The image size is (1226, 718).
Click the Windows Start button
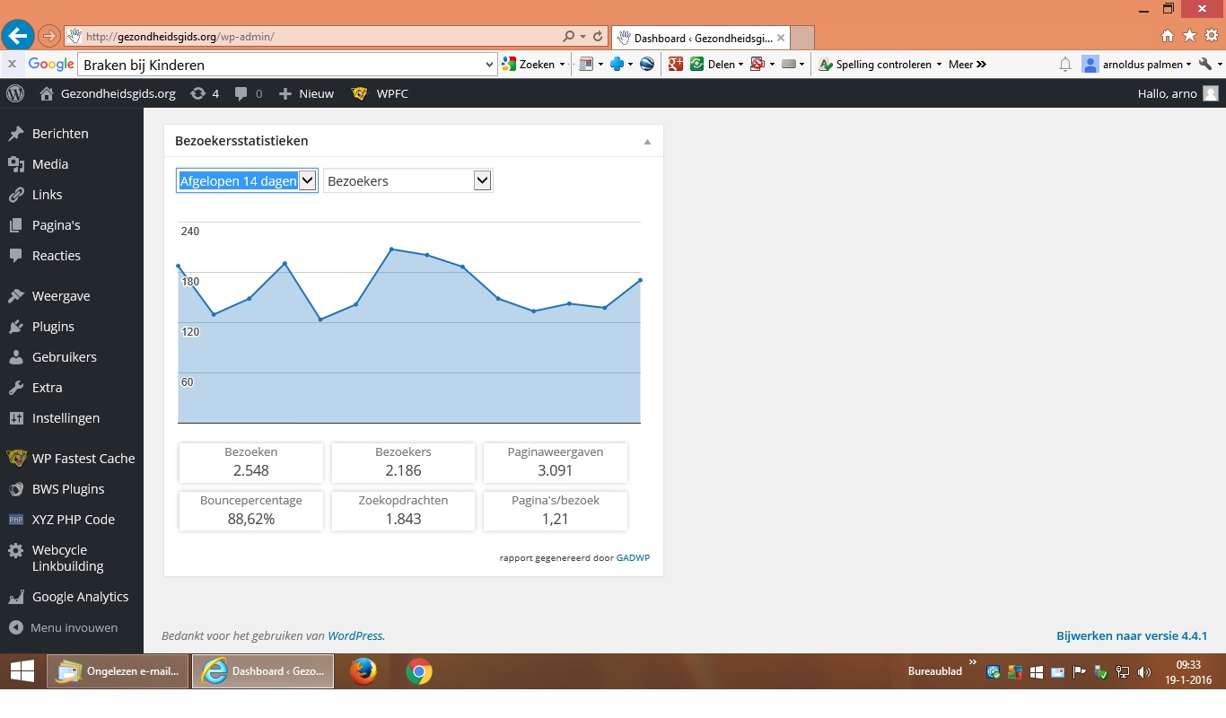[22, 671]
